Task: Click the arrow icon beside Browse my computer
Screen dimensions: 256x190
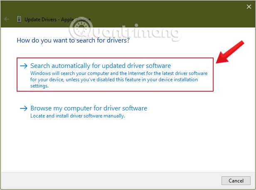Action: click(x=24, y=108)
